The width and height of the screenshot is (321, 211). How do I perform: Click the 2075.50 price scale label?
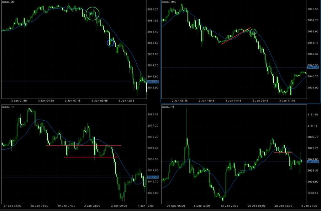point(313,9)
